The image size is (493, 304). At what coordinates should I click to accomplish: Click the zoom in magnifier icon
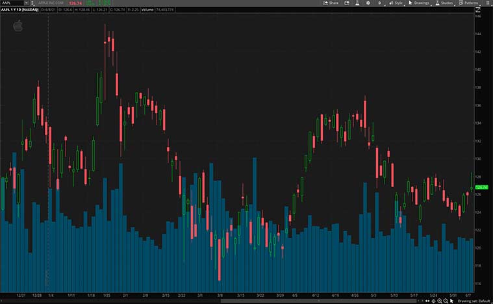[x=440, y=301]
